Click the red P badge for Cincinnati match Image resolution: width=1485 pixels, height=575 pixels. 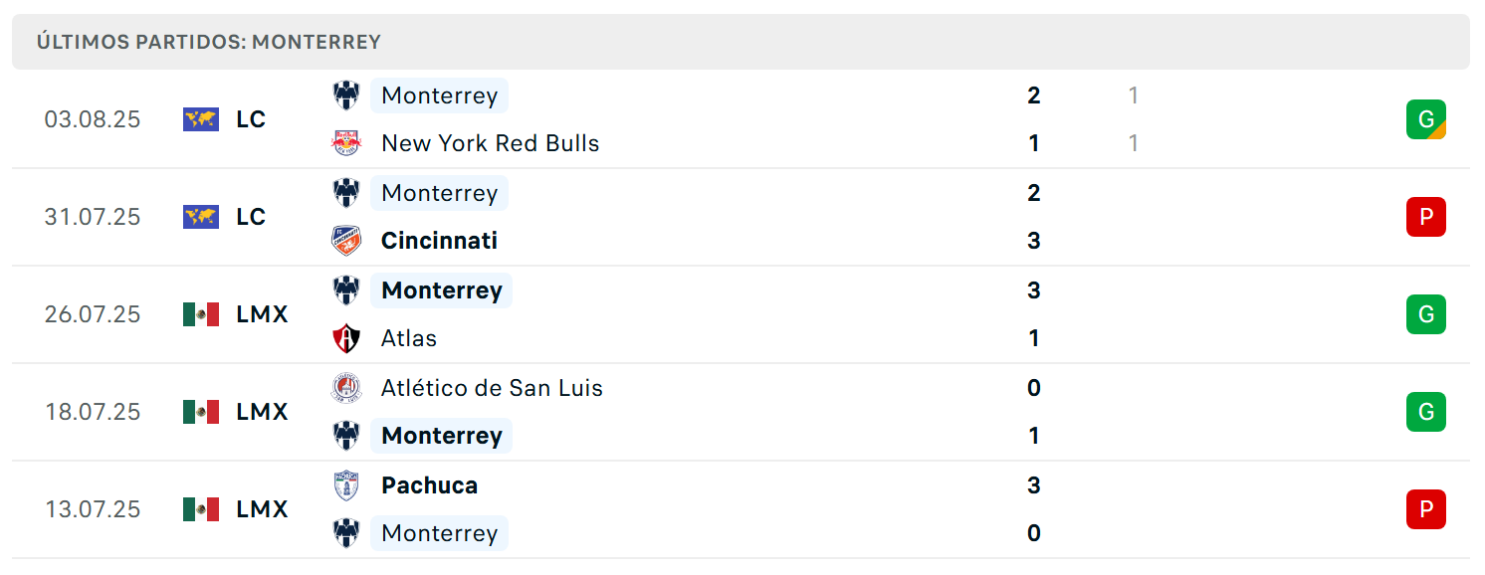[x=1426, y=217]
